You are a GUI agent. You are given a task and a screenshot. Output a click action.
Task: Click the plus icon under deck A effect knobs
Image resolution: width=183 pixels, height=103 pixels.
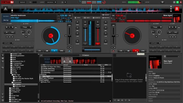[x=26, y=37]
